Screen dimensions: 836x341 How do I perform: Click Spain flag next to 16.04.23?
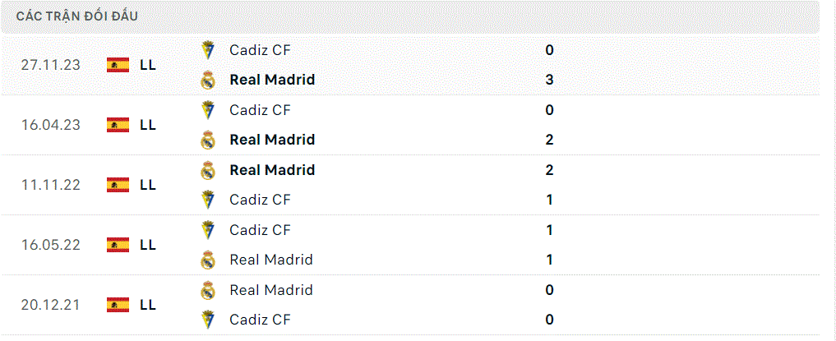118,125
